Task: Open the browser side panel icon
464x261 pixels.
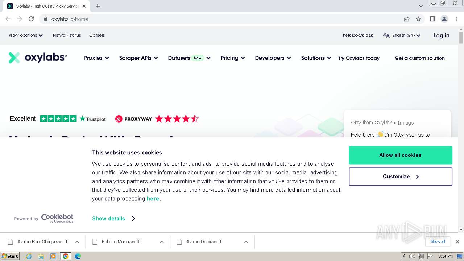Action: (x=433, y=19)
